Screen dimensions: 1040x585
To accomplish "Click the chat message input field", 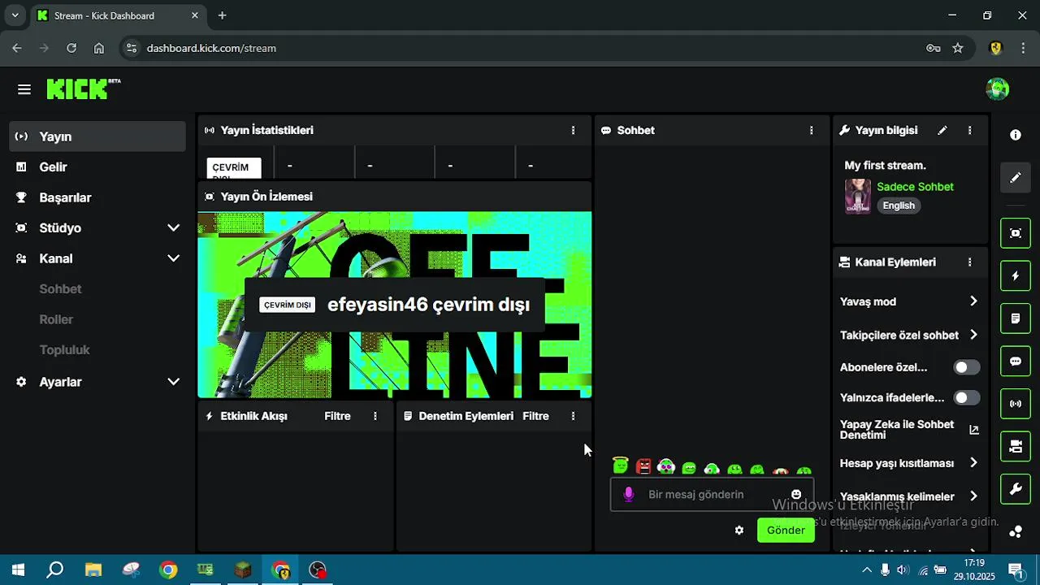I will click(x=712, y=494).
